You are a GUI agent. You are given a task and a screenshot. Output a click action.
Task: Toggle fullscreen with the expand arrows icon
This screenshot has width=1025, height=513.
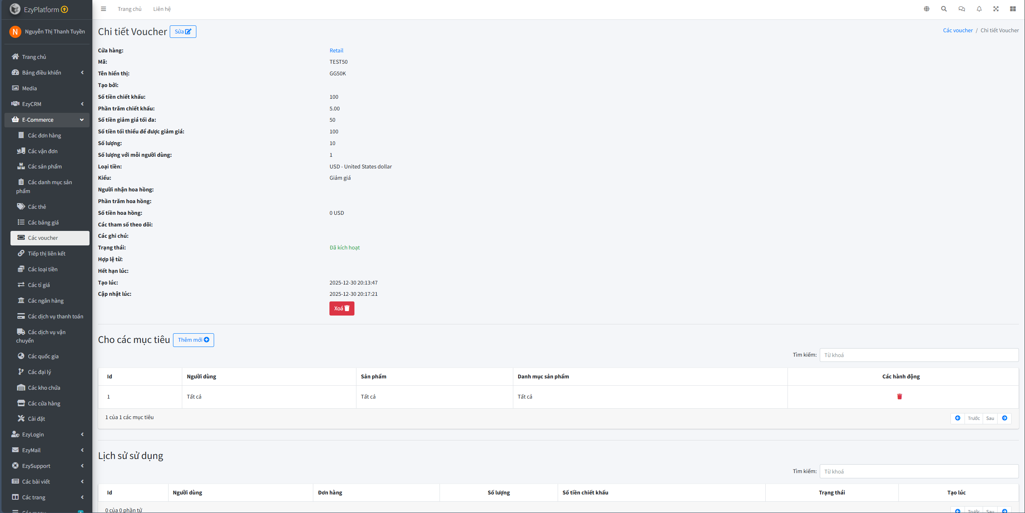pyautogui.click(x=996, y=9)
